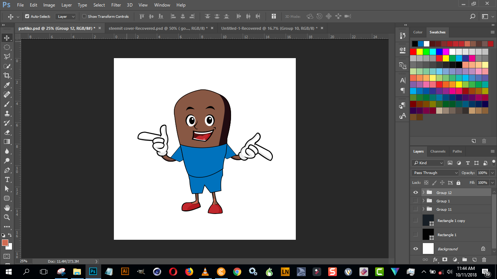
Task: Expand the Group 12 layer folder
Action: (423, 193)
